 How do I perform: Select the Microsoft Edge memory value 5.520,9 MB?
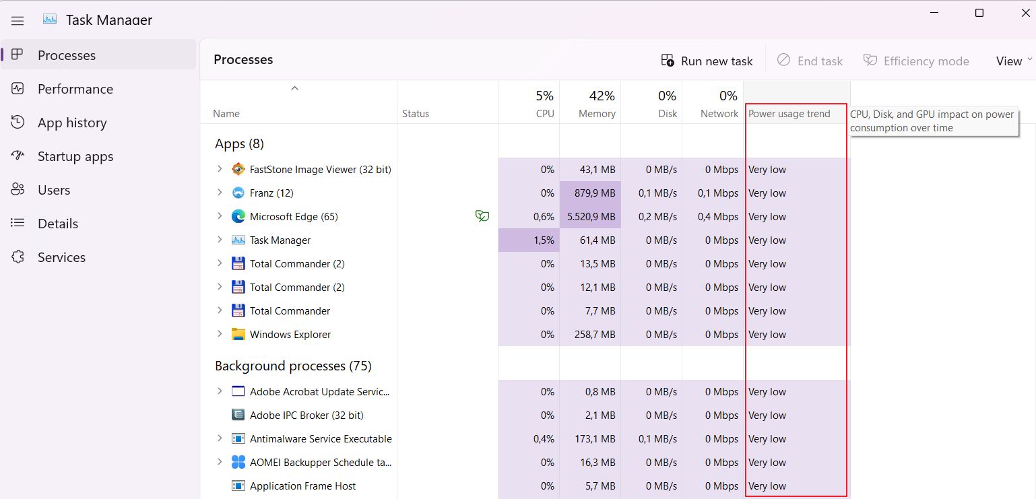click(x=590, y=217)
